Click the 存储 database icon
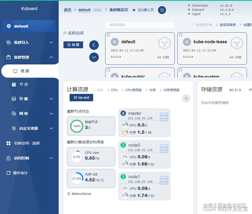Image resolution: width=252 pixels, height=214 pixels. 14,99
